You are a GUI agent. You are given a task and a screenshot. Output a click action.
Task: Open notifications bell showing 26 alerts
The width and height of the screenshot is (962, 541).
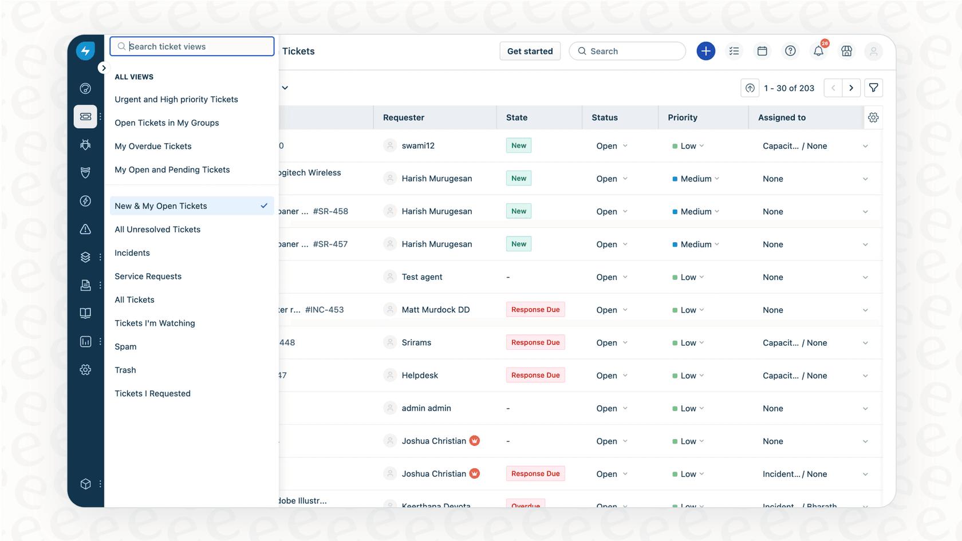pos(818,51)
